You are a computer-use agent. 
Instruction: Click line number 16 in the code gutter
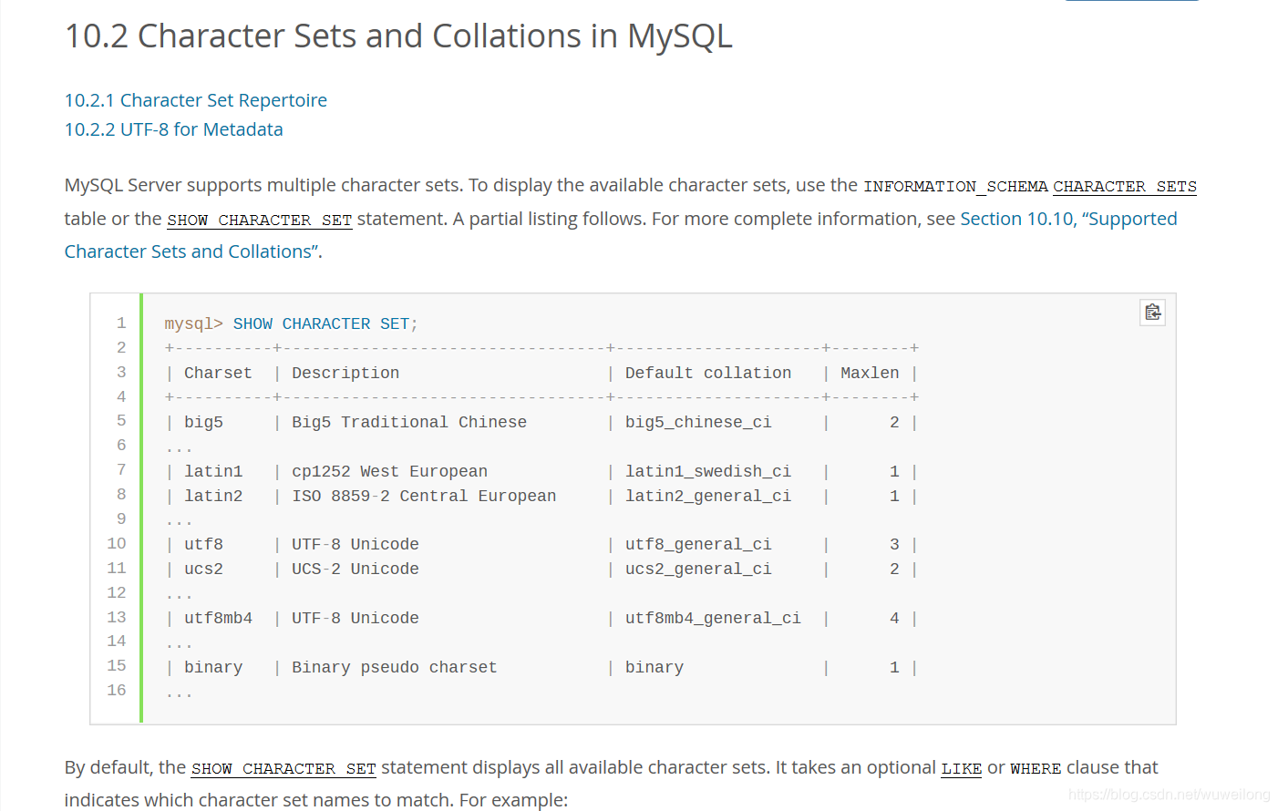(x=117, y=690)
